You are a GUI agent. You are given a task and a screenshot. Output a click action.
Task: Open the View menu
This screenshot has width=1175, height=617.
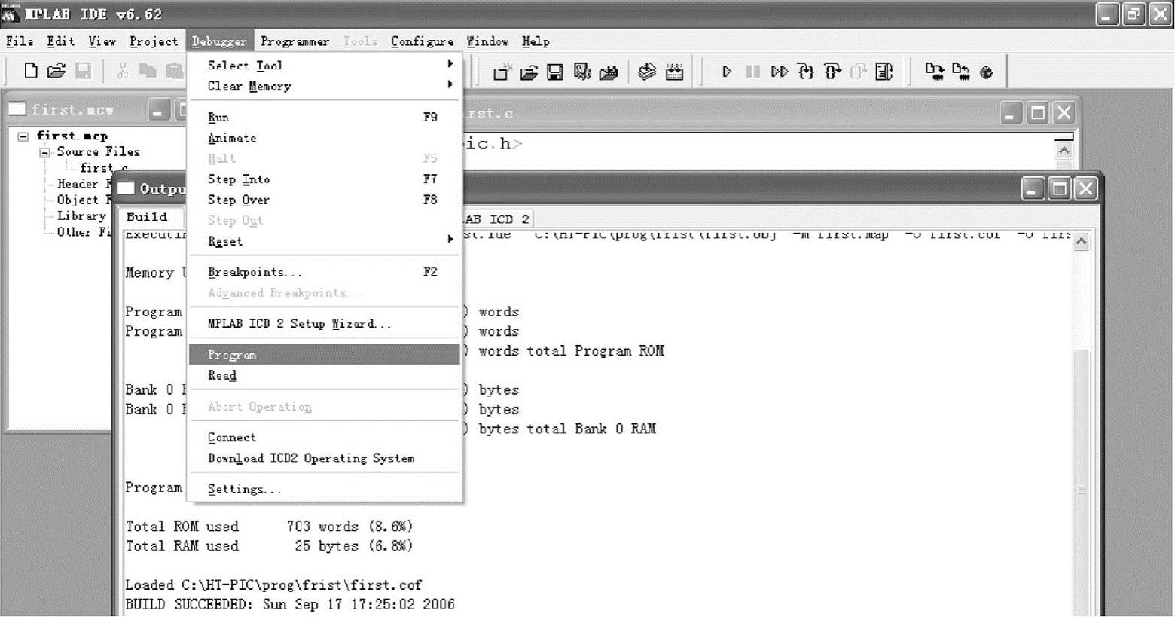pos(102,41)
